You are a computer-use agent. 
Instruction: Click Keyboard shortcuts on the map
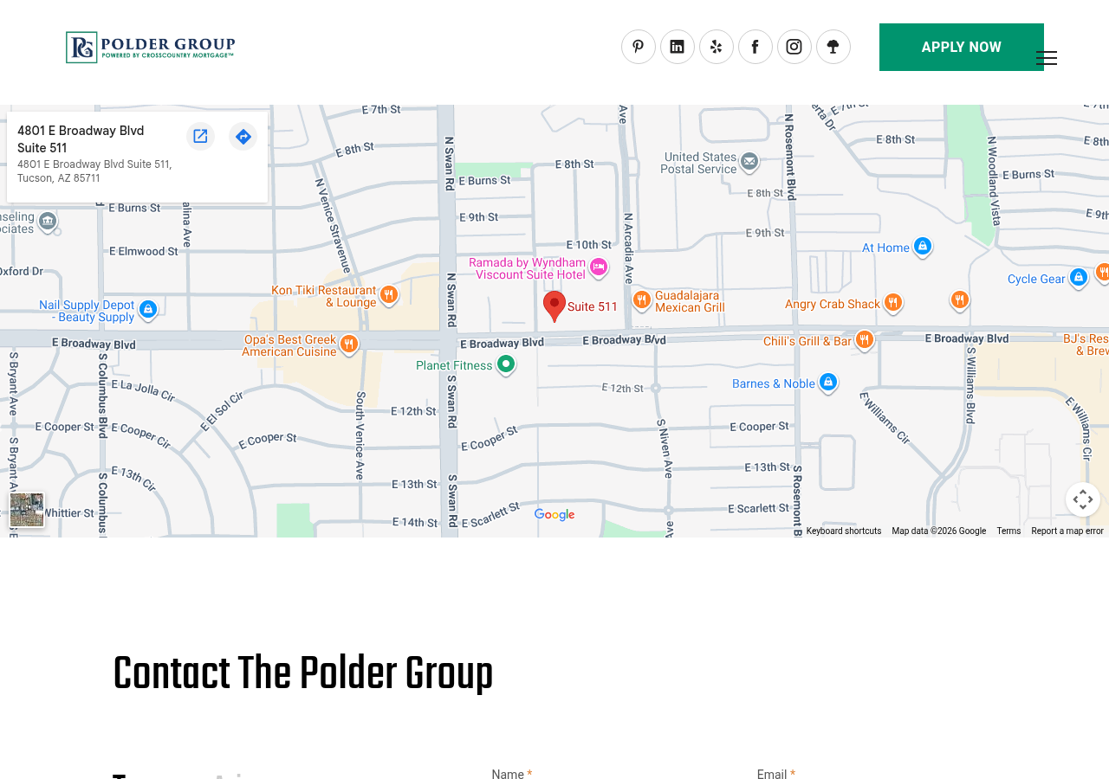(x=844, y=531)
